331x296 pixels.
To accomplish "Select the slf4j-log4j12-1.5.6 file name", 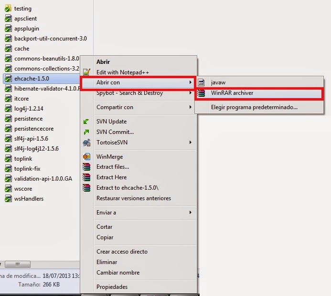I will (x=36, y=149).
